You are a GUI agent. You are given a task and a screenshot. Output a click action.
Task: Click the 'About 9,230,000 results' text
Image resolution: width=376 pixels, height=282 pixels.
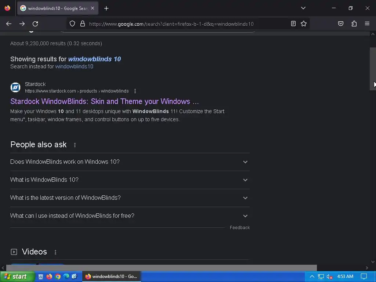56,43
